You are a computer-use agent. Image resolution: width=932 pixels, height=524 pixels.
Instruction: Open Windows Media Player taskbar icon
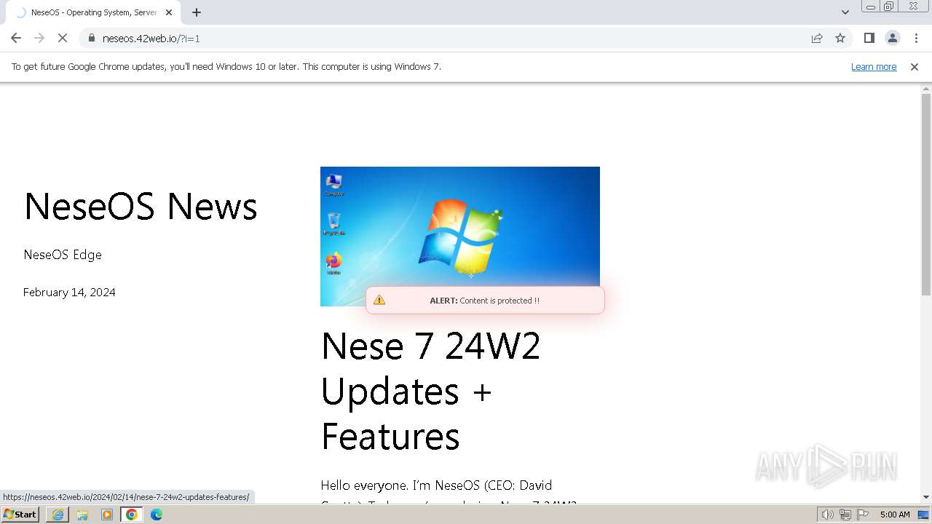pyautogui.click(x=107, y=515)
